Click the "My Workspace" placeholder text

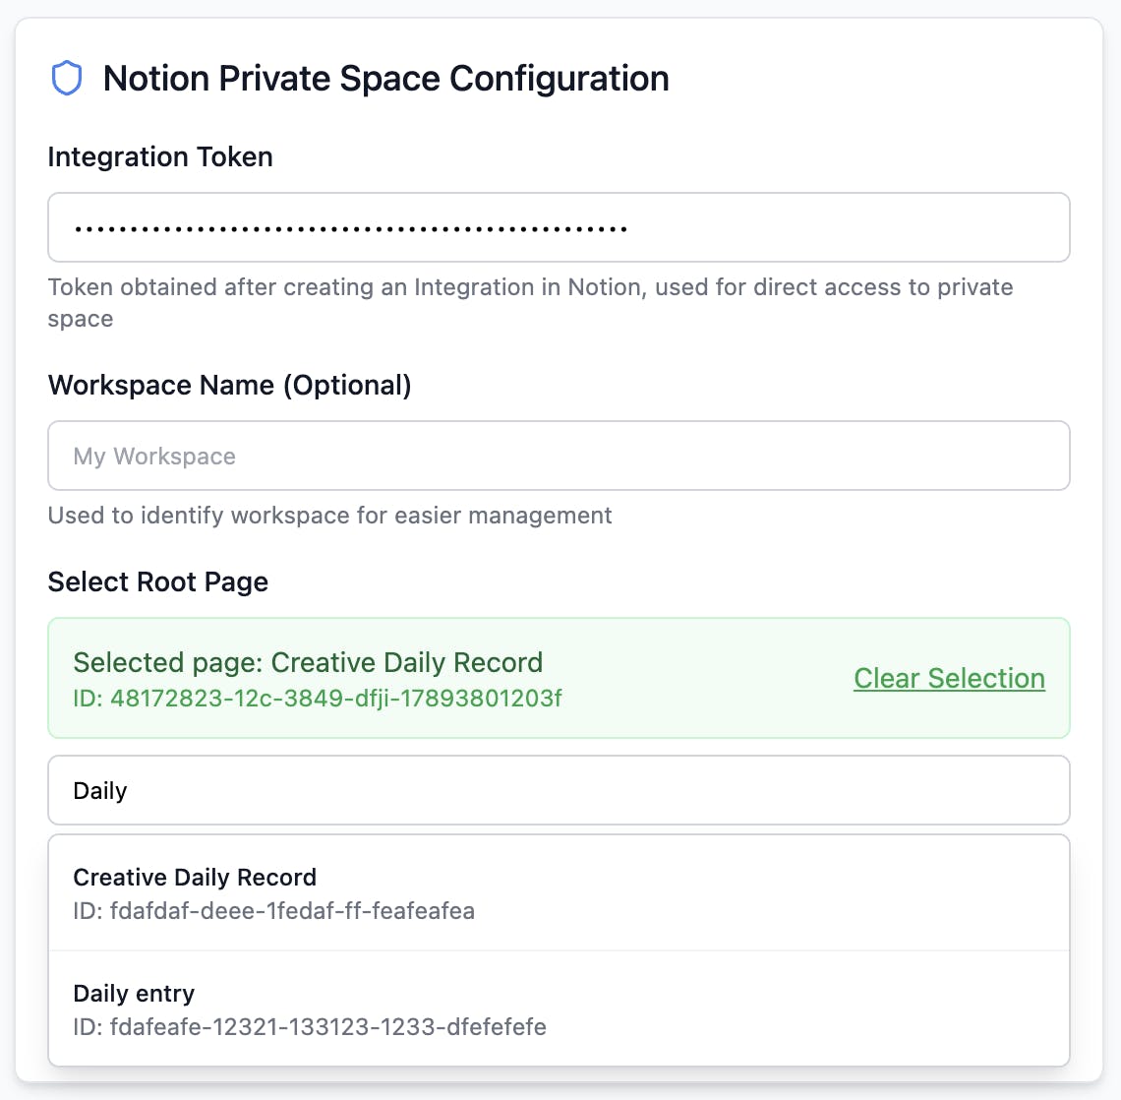point(154,457)
